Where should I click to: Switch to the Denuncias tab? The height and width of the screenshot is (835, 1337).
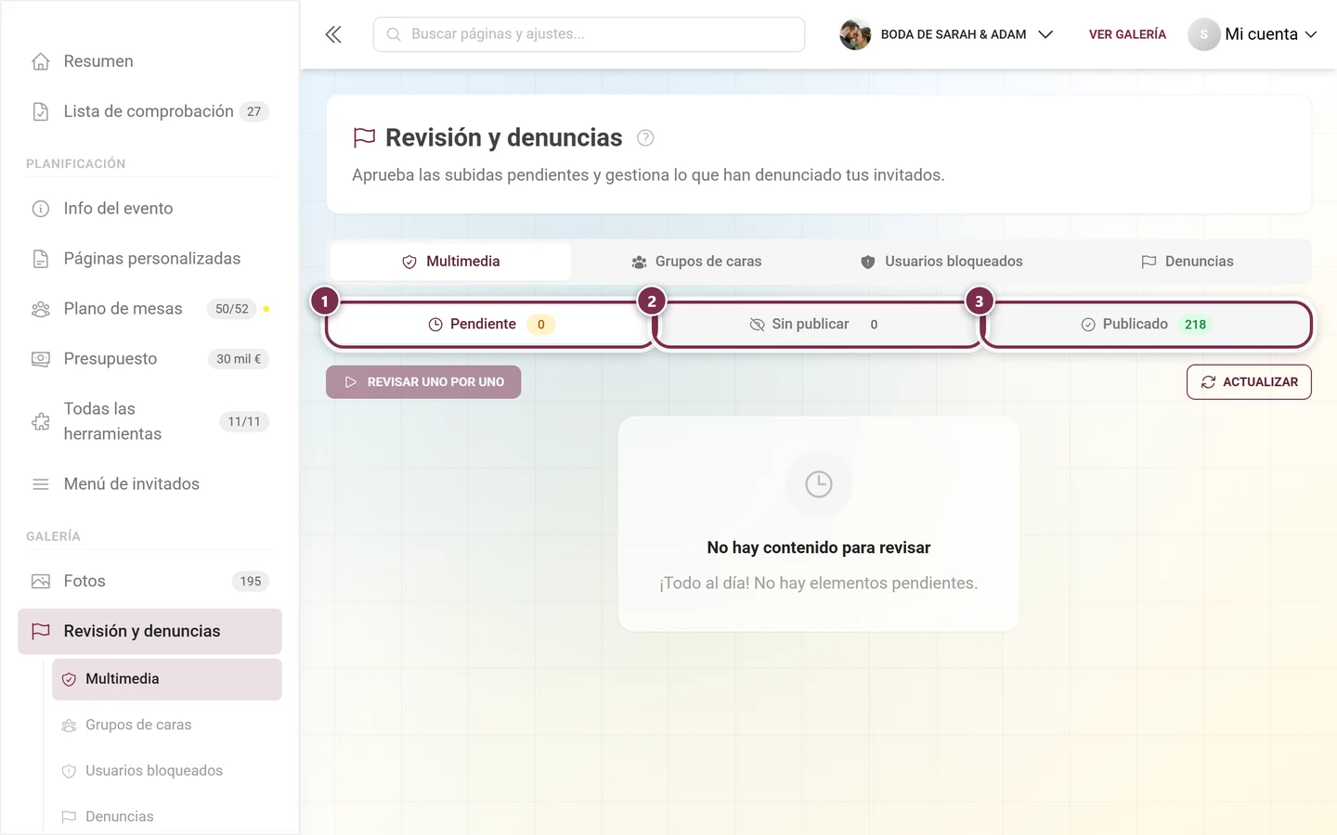point(1187,262)
